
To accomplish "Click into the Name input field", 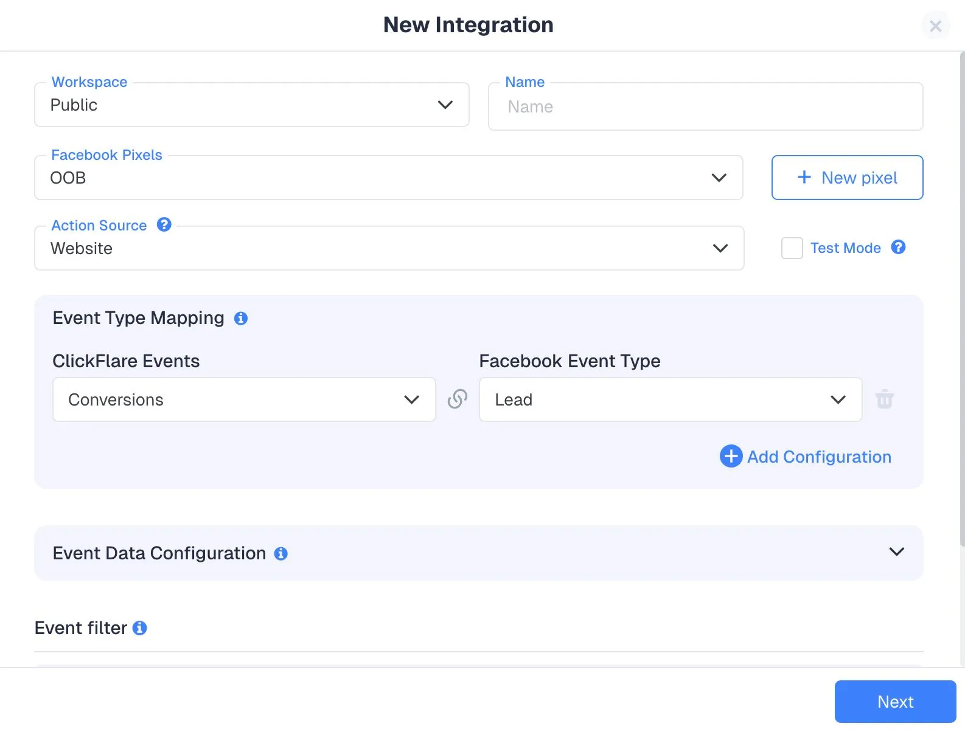I will tap(706, 106).
